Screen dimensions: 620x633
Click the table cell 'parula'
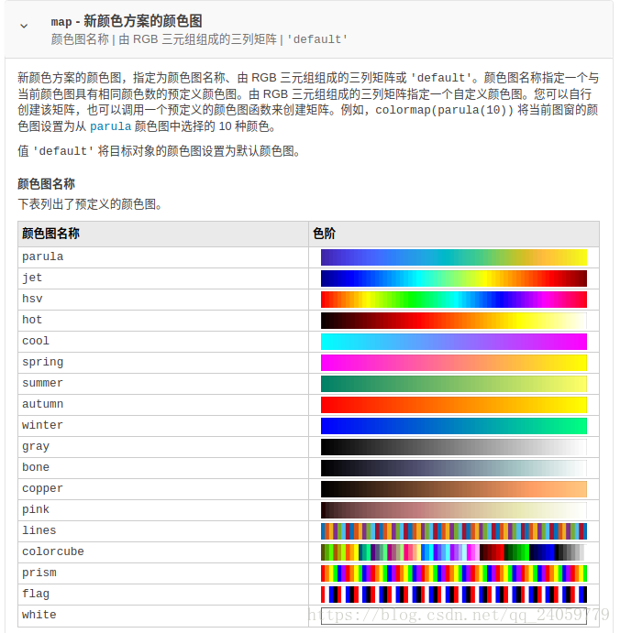click(x=163, y=257)
